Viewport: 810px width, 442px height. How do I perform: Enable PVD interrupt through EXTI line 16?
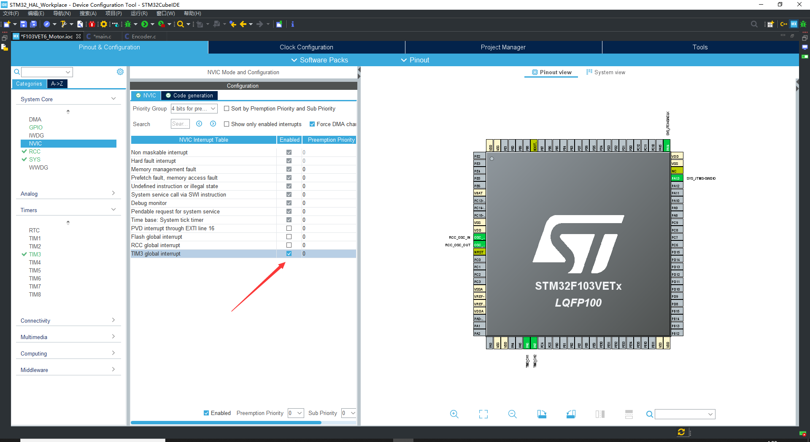pos(289,228)
